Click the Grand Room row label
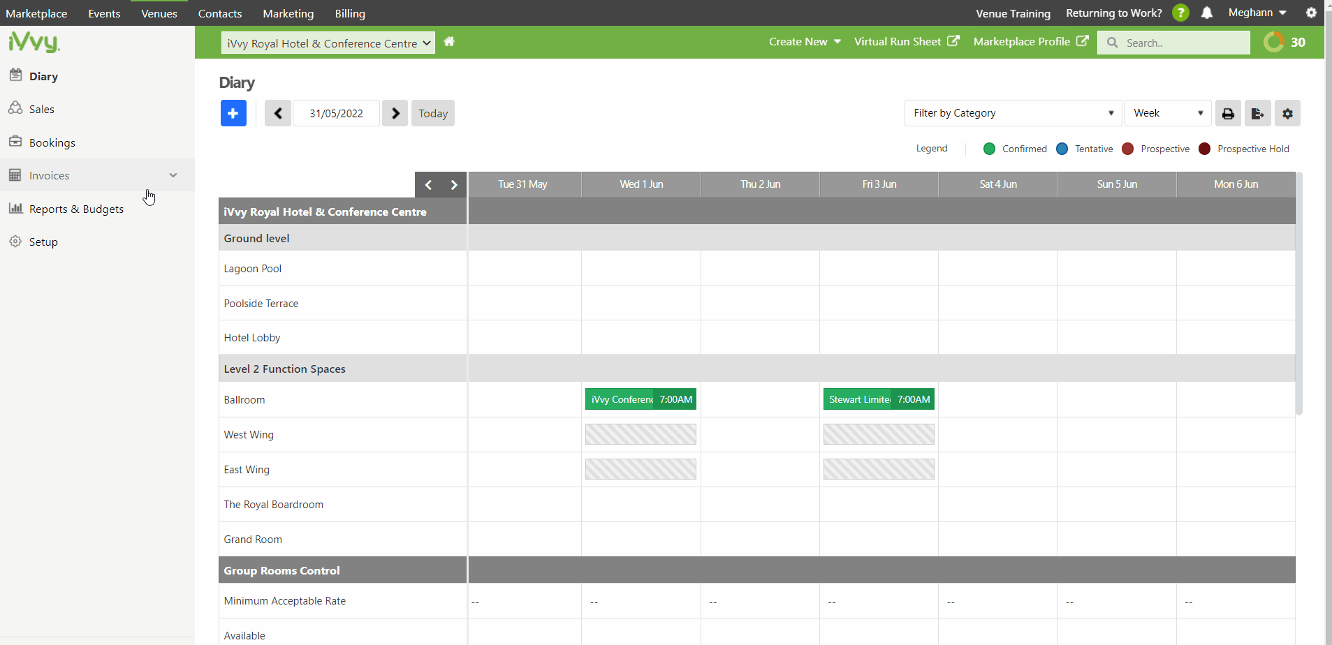 [x=253, y=540]
